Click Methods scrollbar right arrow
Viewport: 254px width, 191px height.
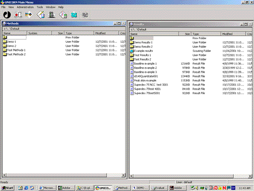click(123, 175)
